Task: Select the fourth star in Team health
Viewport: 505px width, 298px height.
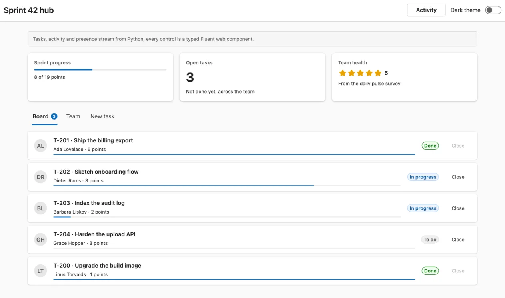Action: 369,73
